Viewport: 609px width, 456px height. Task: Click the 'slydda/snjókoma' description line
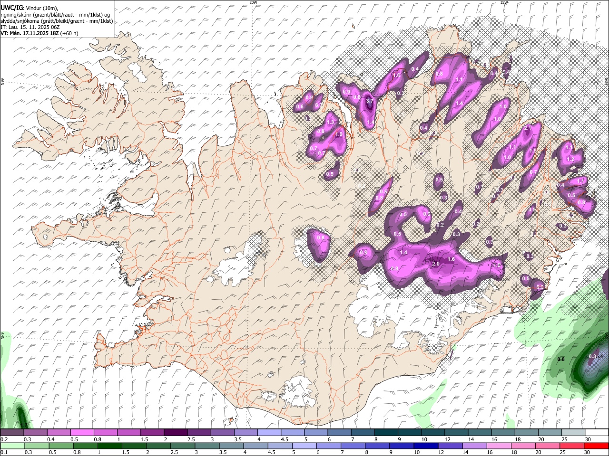click(x=57, y=20)
